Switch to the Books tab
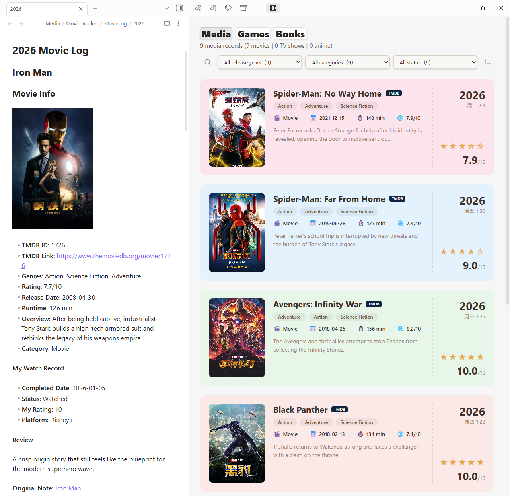Image resolution: width=510 pixels, height=496 pixels. tap(290, 34)
